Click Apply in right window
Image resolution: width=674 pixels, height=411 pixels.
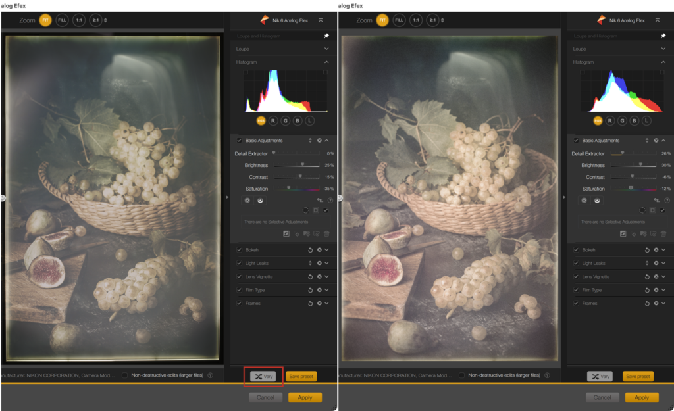[x=642, y=397]
